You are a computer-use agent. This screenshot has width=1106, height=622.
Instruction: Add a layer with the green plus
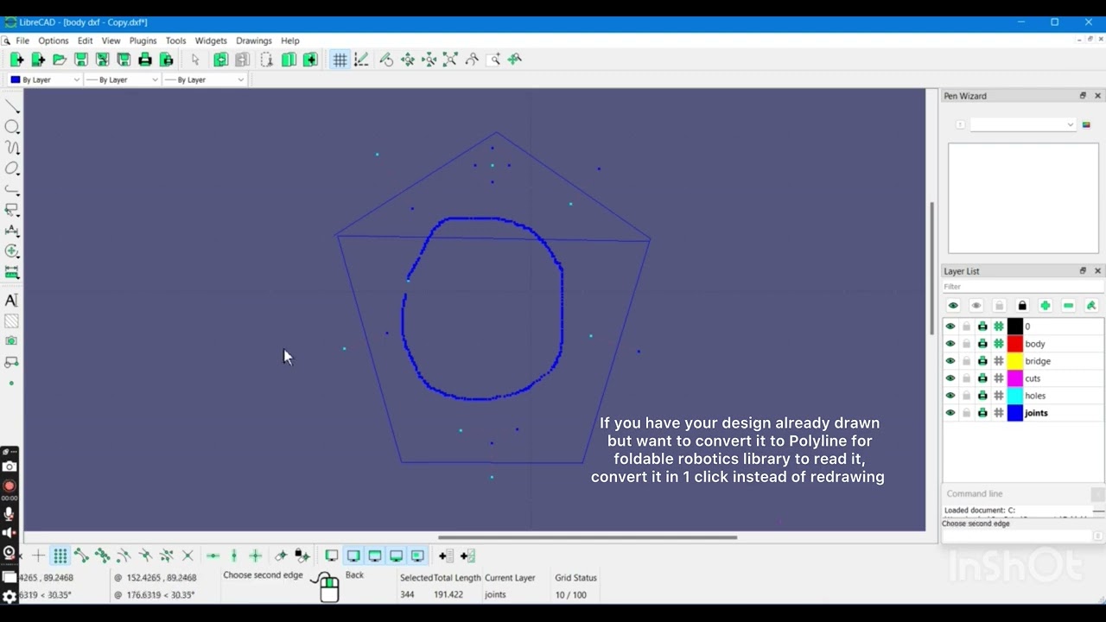pos(1046,306)
